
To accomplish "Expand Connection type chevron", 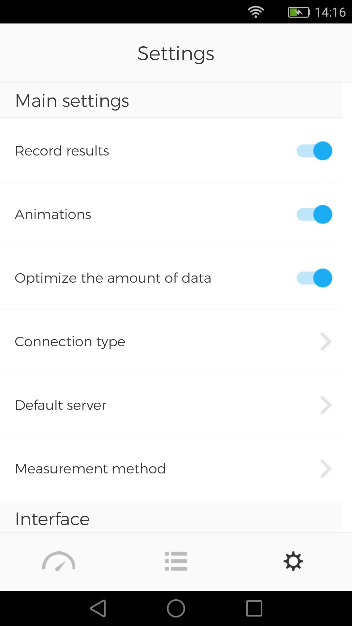I will 326,341.
